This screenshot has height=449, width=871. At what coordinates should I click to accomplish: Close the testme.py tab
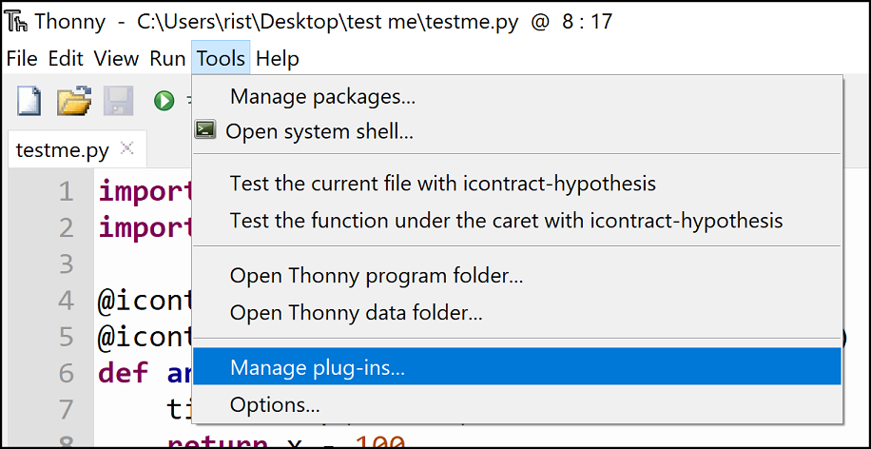[x=127, y=147]
